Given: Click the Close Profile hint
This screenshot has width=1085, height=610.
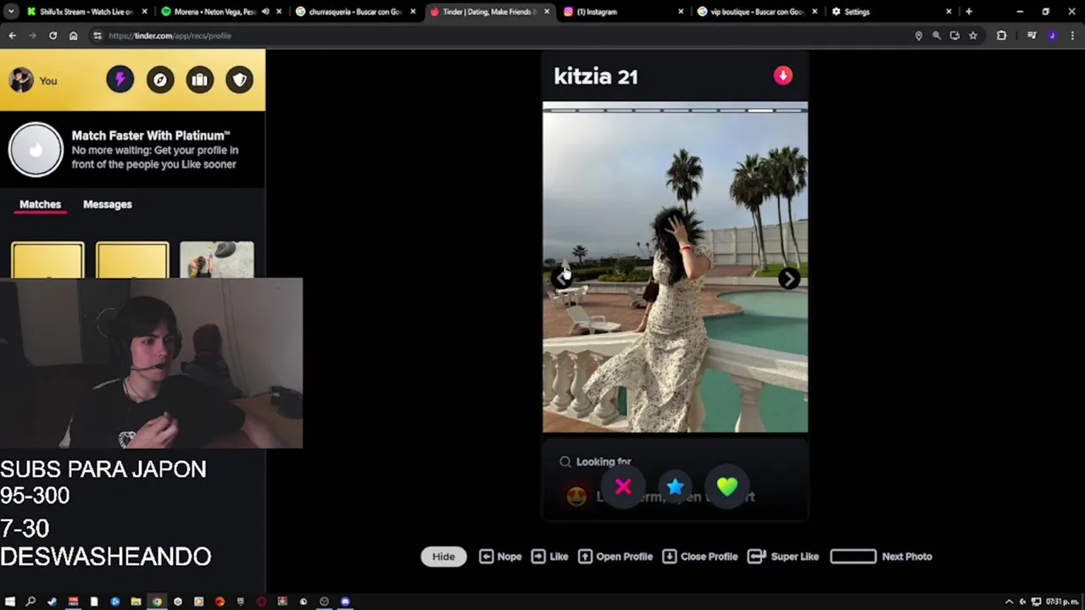Looking at the screenshot, I should coord(699,557).
